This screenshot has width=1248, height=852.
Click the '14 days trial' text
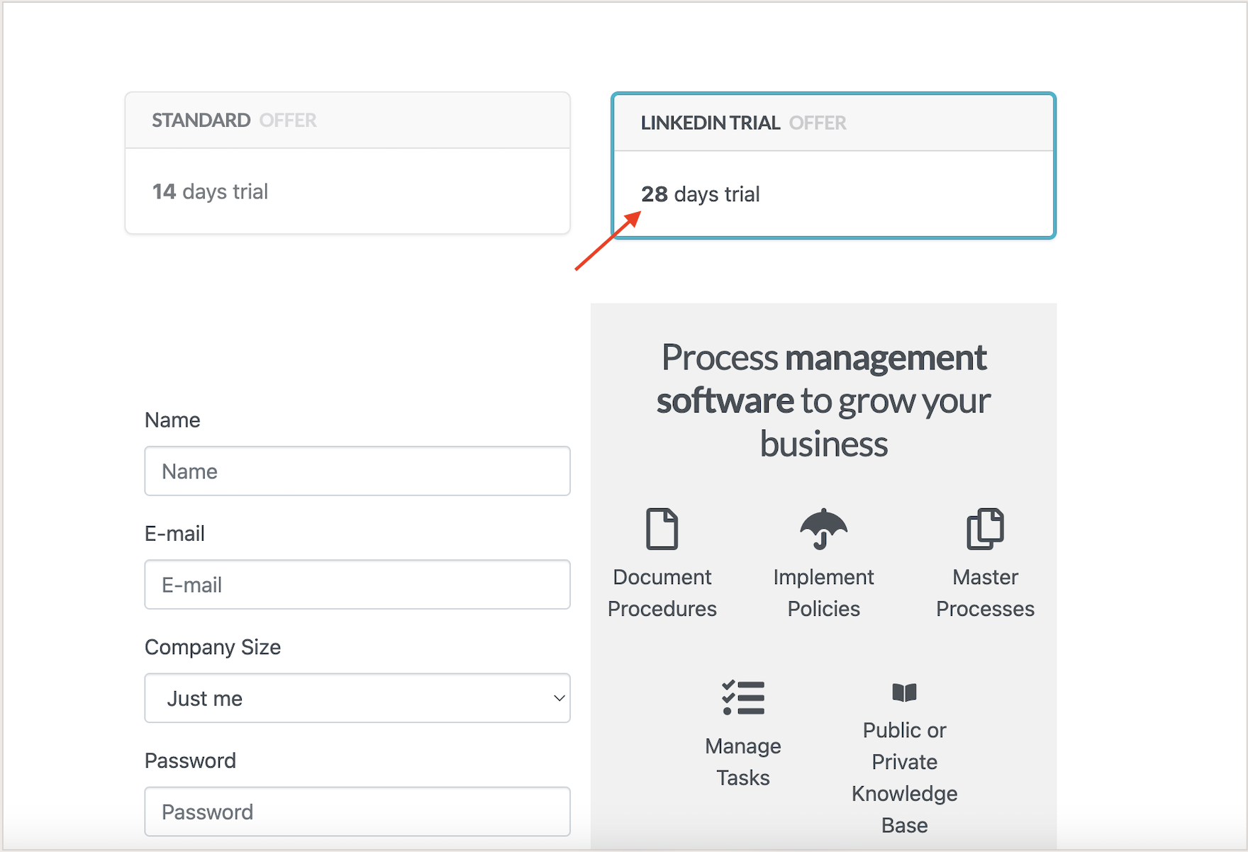point(210,191)
